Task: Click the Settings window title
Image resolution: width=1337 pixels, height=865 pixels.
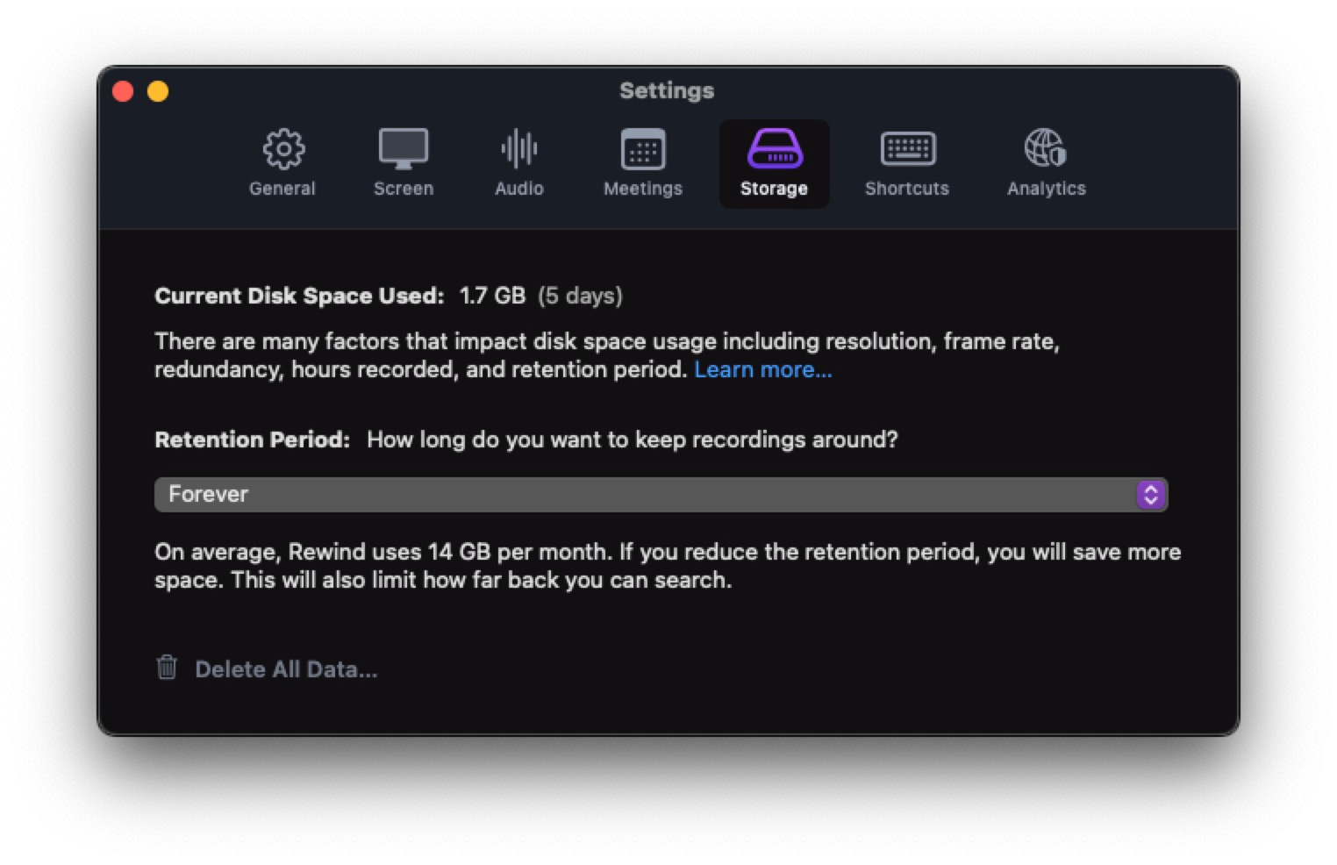Action: [667, 90]
